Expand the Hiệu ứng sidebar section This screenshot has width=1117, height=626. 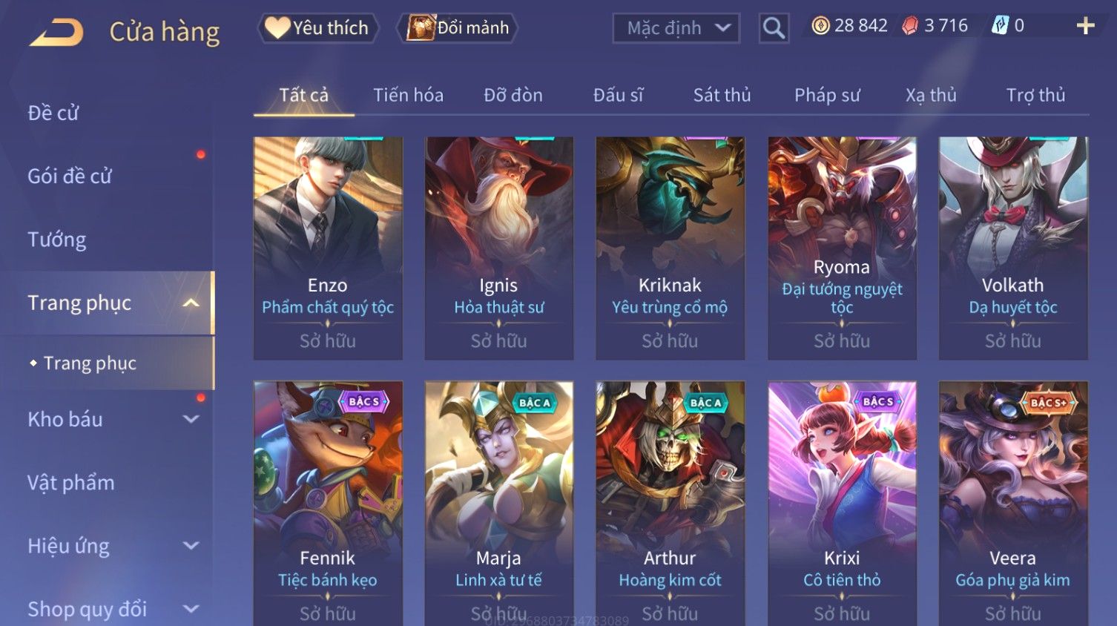191,546
